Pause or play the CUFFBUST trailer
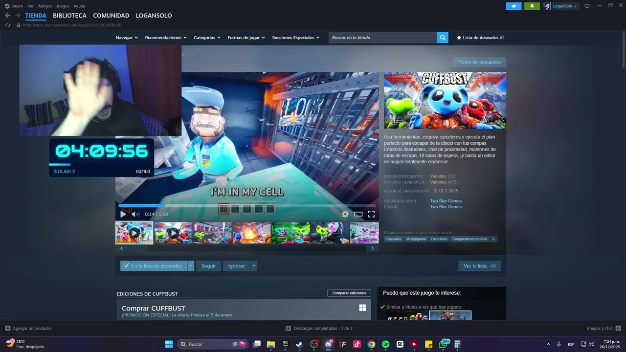The width and height of the screenshot is (626, 352). [123, 214]
